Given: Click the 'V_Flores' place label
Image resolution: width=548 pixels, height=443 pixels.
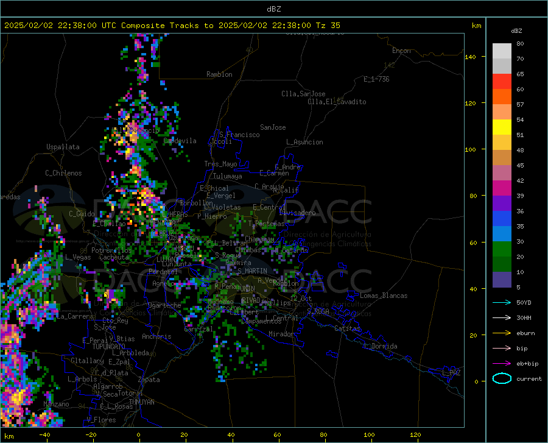Looking at the screenshot, I should pos(101,420).
